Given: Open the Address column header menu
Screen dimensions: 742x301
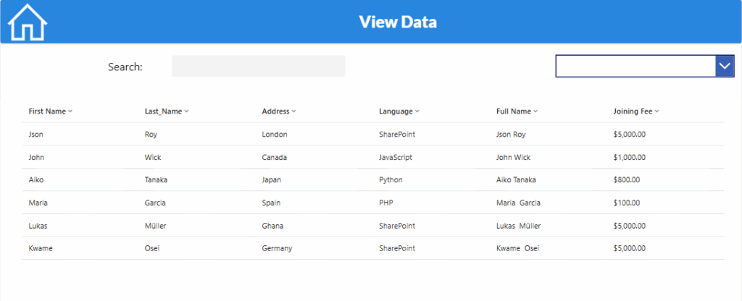Looking at the screenshot, I should pos(279,111).
